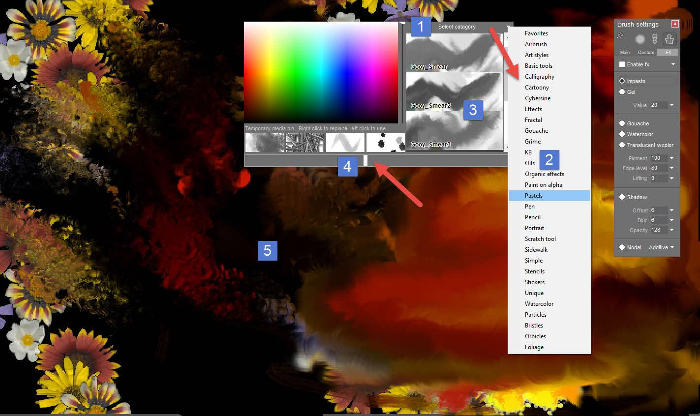Screen dimensions: 700x416
Task: Switch to the Main tab in Brush settings
Action: tap(625, 52)
